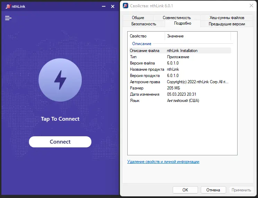
Task: Click the Свойство column header
Action: pos(146,36)
